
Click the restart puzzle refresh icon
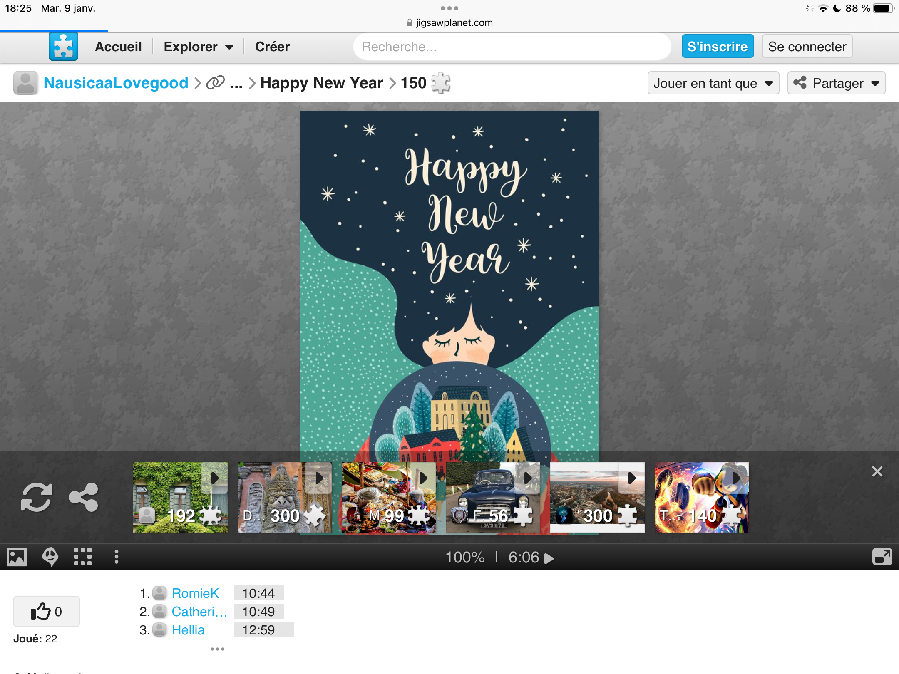click(x=37, y=497)
